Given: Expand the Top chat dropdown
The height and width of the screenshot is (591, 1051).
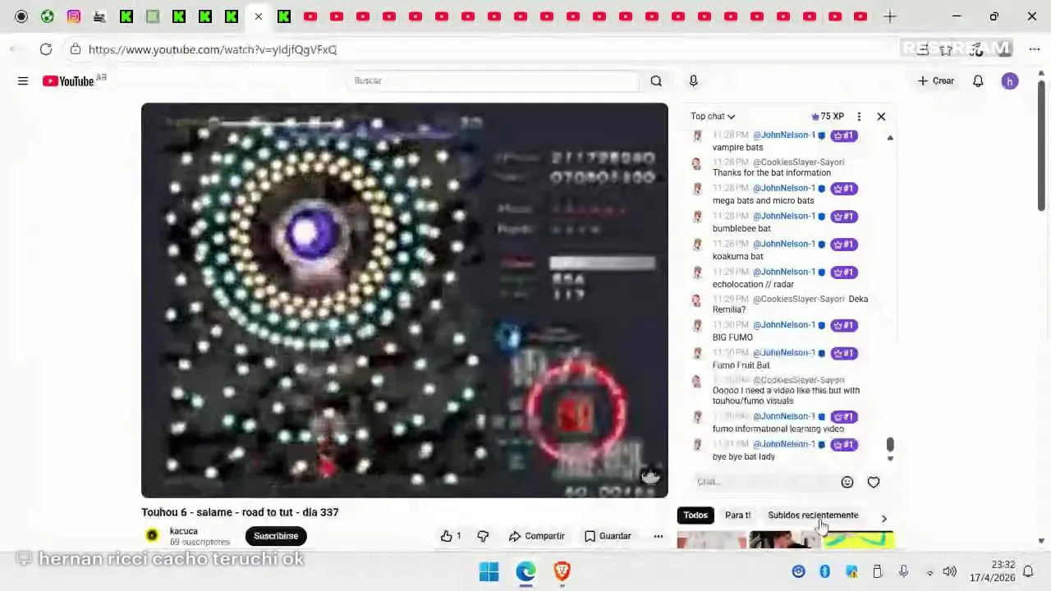Looking at the screenshot, I should pyautogui.click(x=713, y=117).
